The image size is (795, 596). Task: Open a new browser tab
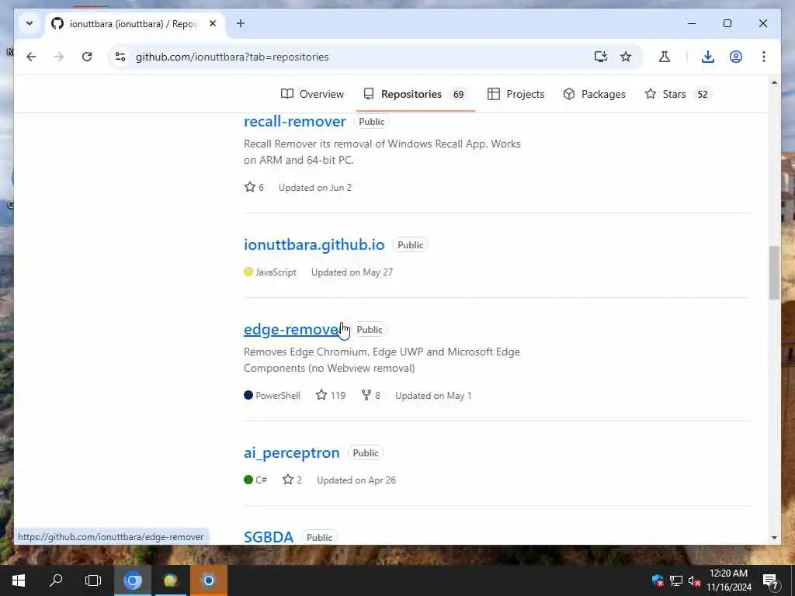tap(241, 23)
